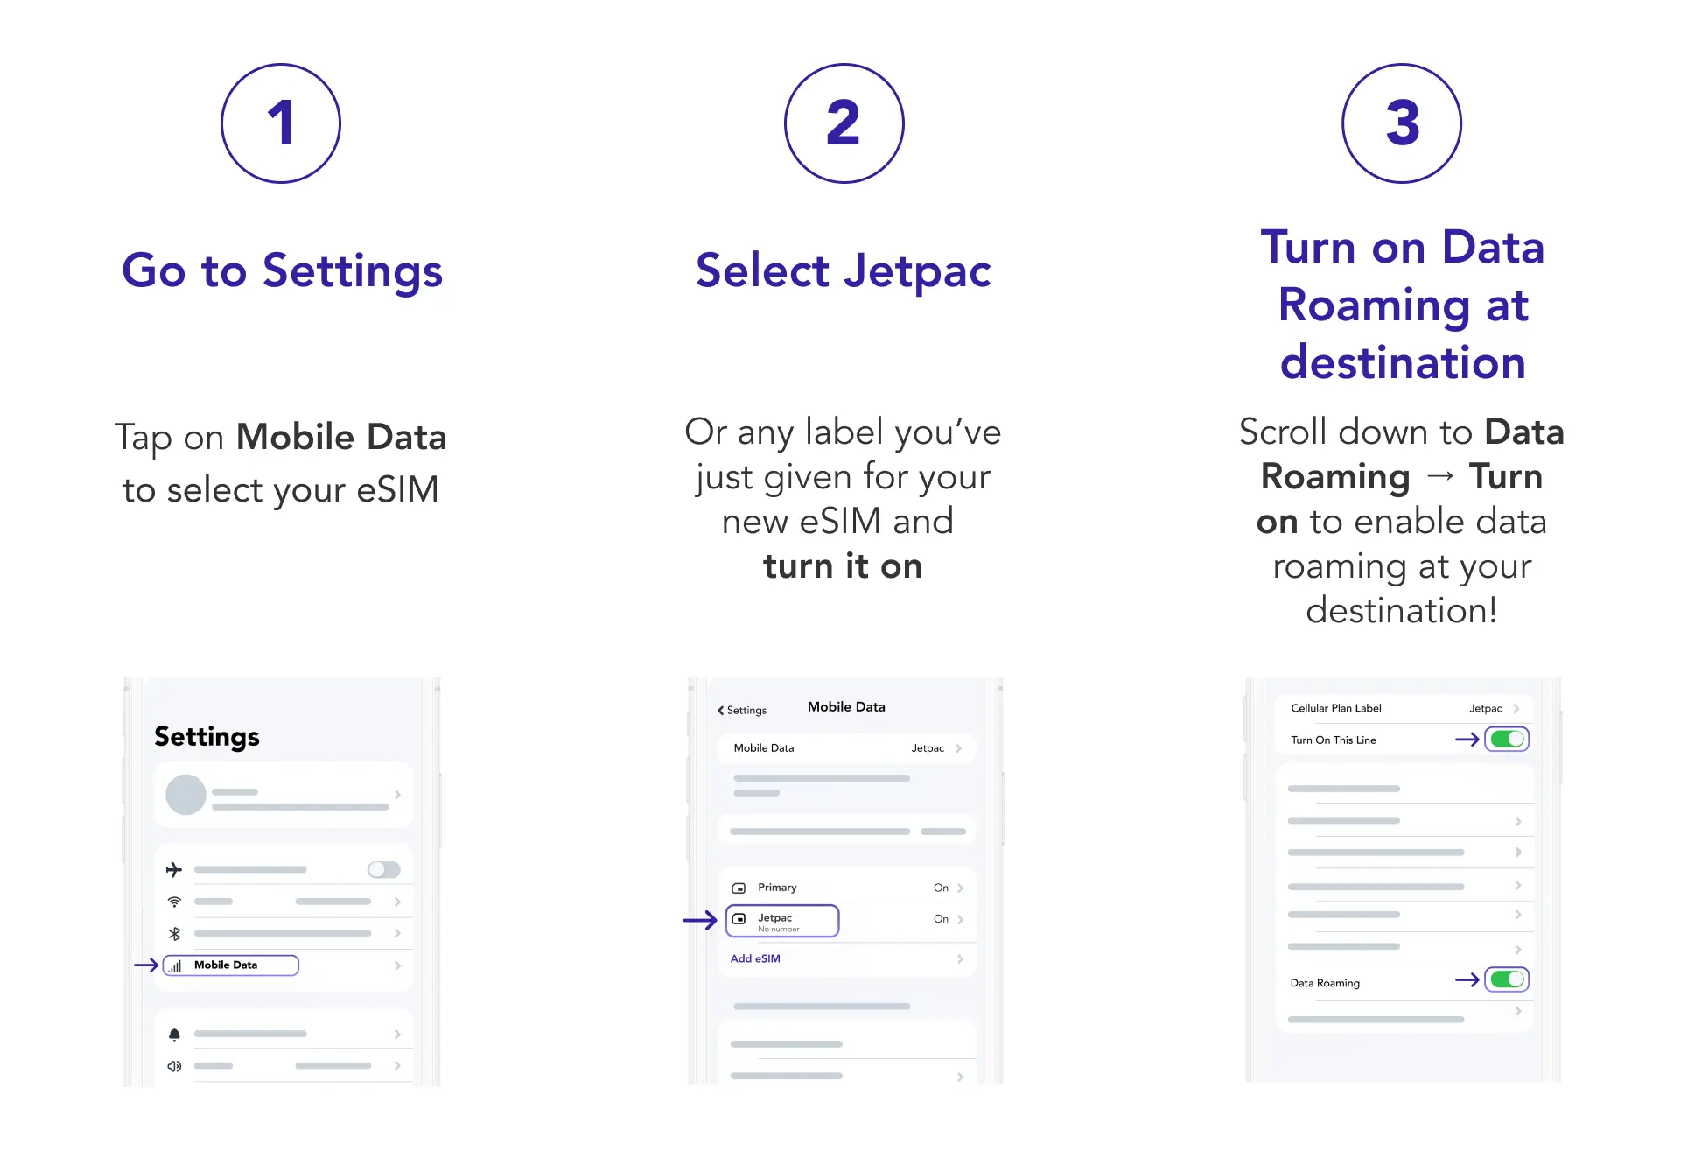Click the Jetpac SIM card icon
Screen dimensions: 1681x1151
739,920
